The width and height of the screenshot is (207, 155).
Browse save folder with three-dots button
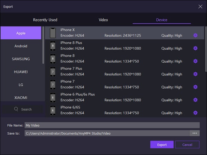click(195, 133)
